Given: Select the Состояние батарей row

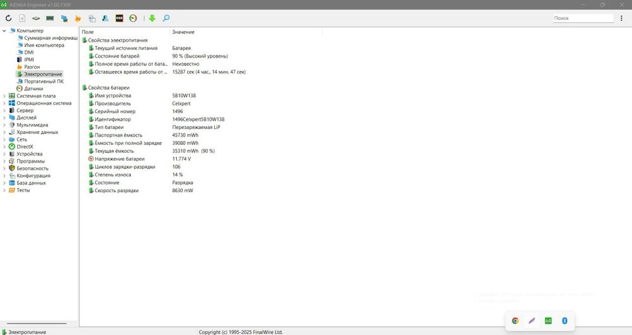Looking at the screenshot, I should [x=159, y=56].
